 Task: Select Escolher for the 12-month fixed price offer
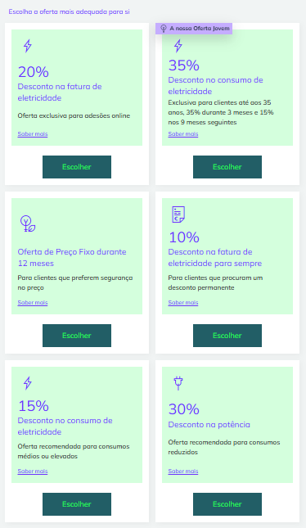(x=77, y=336)
